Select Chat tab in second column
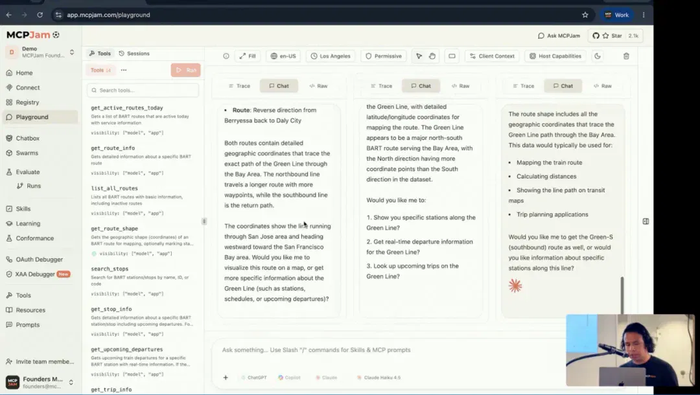Viewport: 700px width, 395px height. tap(421, 86)
